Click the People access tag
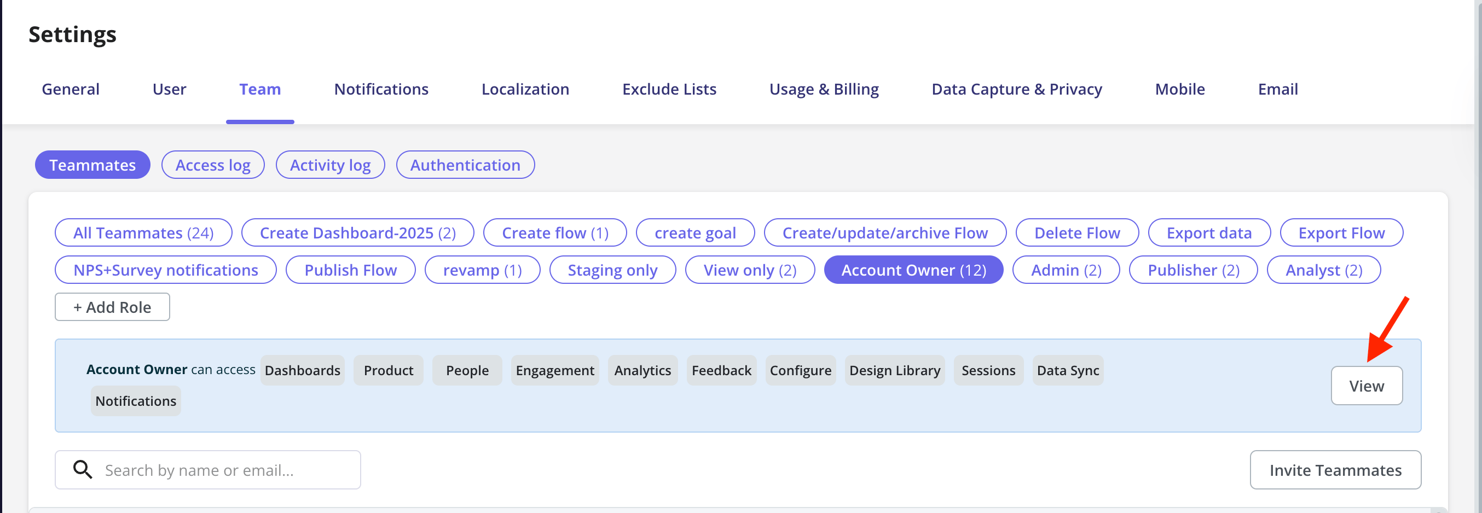The image size is (1482, 513). click(467, 370)
